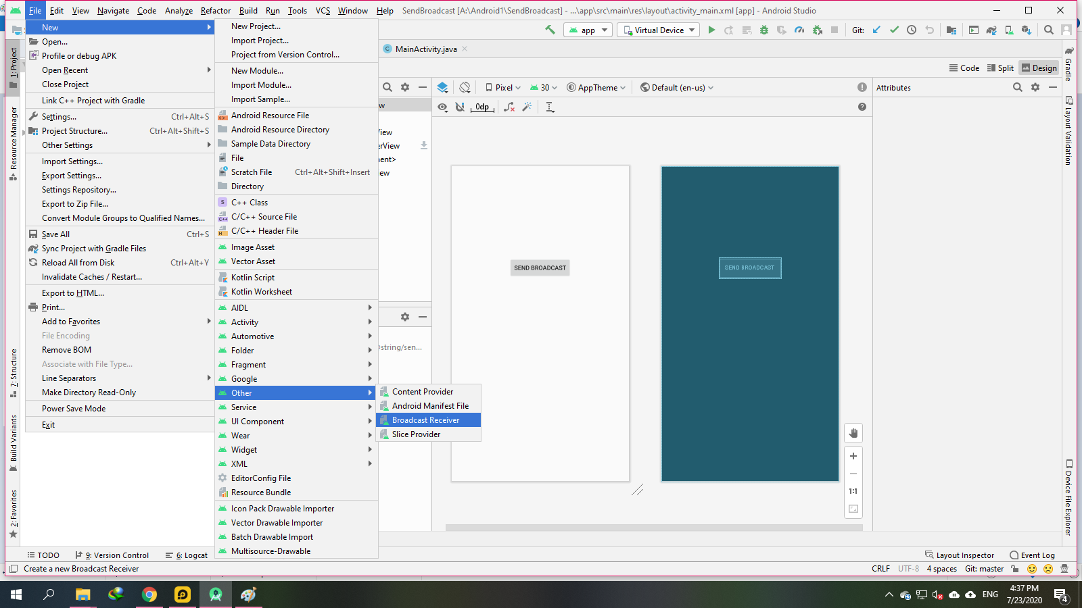
Task: Toggle the Project tool window
Action: (x=14, y=68)
